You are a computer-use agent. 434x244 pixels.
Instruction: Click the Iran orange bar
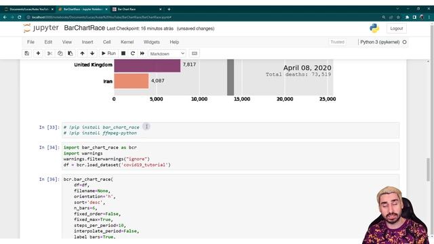[x=131, y=81]
